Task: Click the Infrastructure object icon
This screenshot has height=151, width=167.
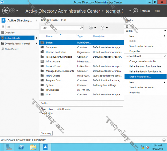Action: (x=42, y=61)
